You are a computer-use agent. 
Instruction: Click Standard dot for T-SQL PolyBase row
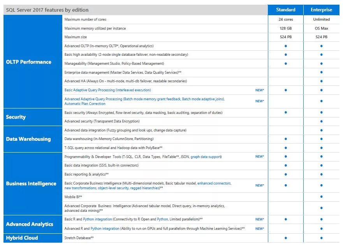click(x=286, y=148)
